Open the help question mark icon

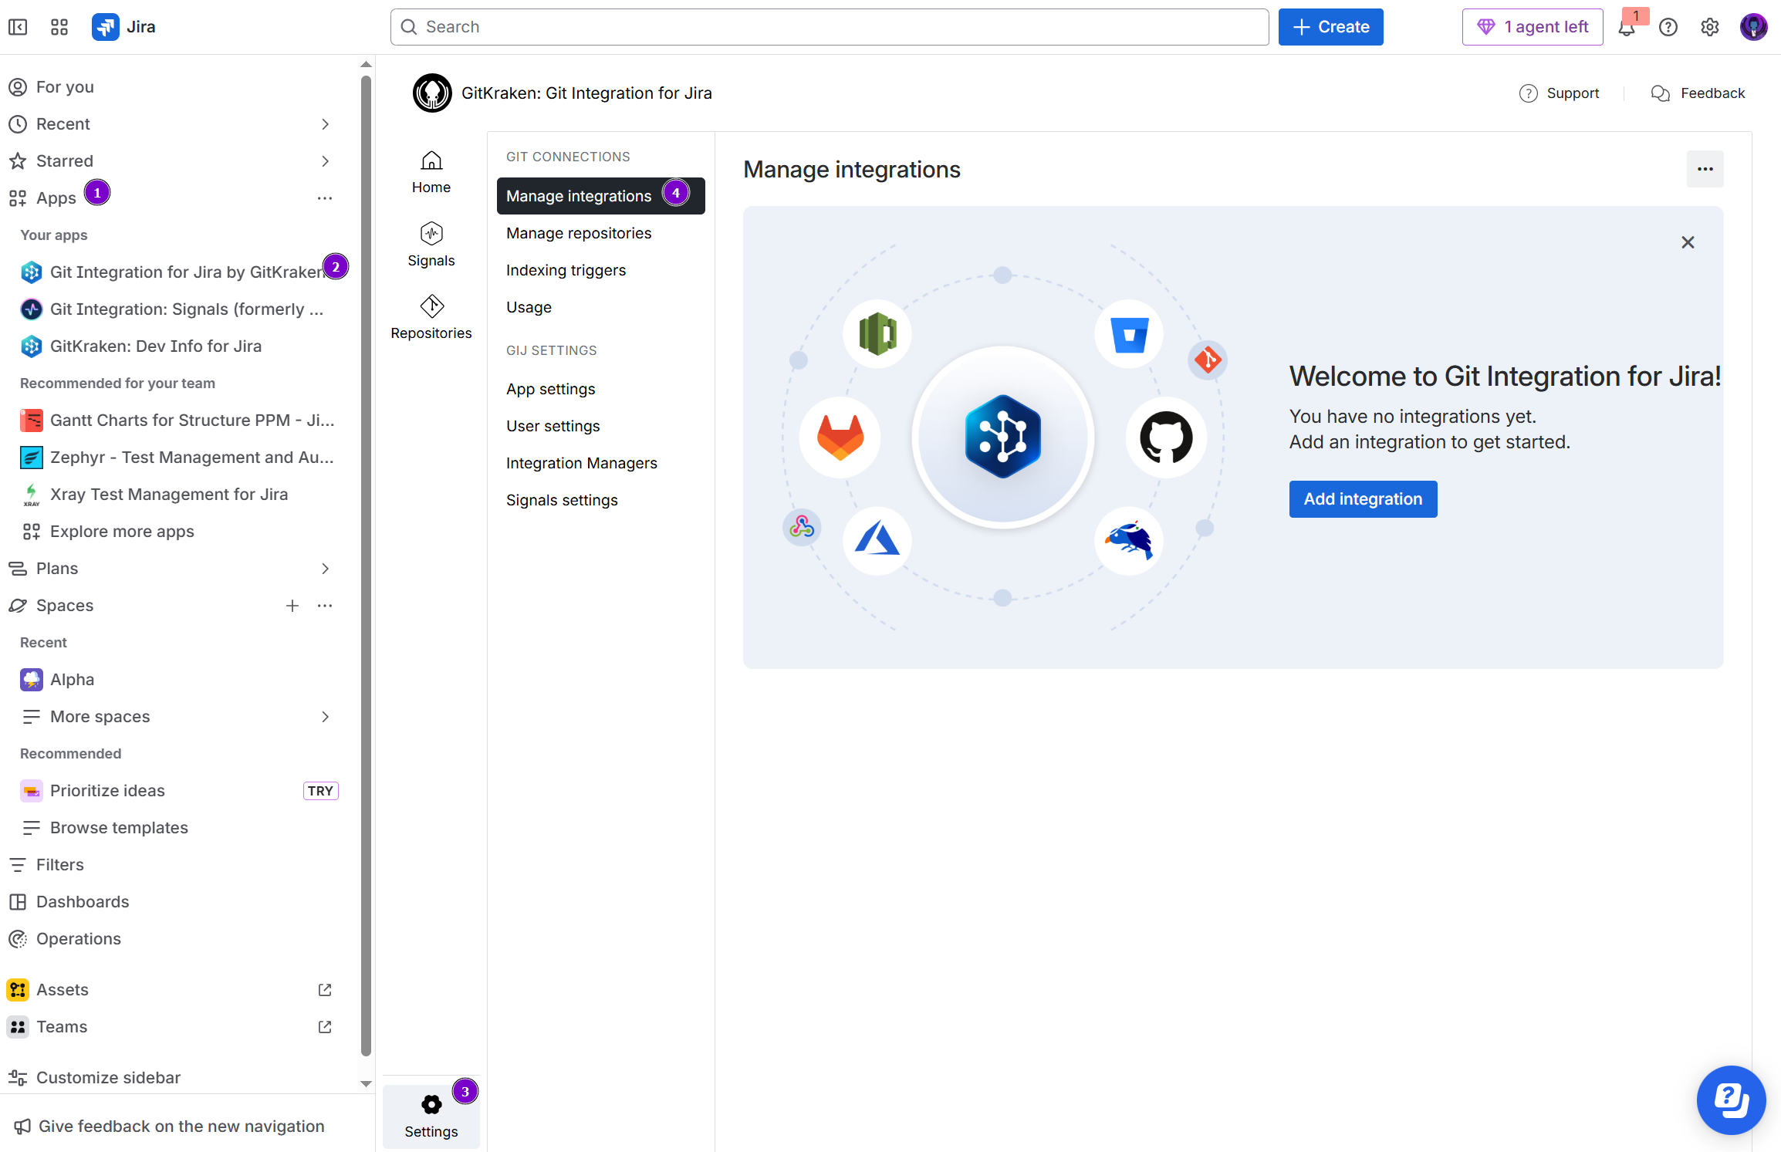coord(1668,27)
